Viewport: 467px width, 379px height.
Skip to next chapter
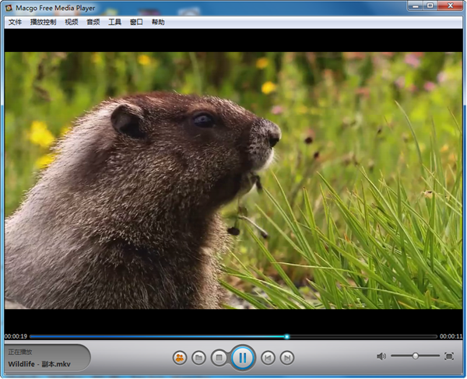click(287, 357)
